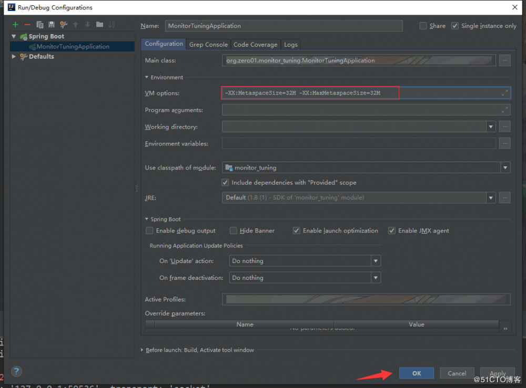The height and width of the screenshot is (388, 526).
Task: Switch to Configuration tab
Action: click(x=164, y=44)
